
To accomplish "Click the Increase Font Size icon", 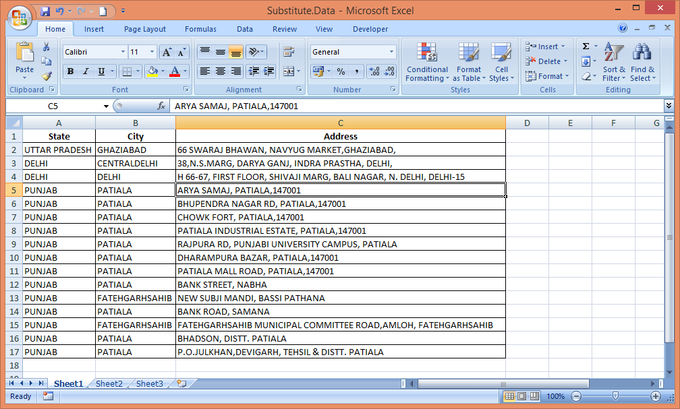I will [x=166, y=51].
